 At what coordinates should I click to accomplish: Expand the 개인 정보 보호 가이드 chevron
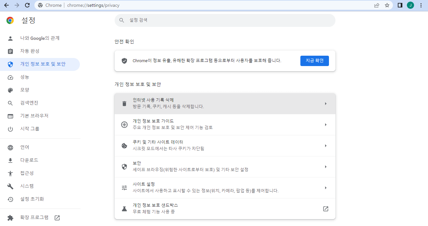[x=325, y=124]
